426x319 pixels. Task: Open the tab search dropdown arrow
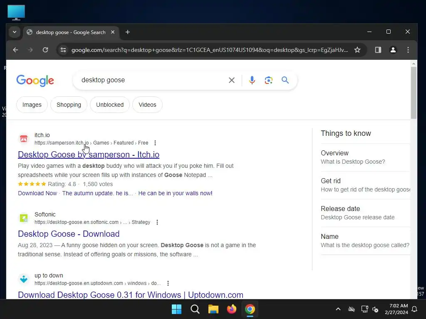15,32
